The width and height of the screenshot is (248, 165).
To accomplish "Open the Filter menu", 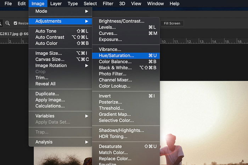I will (108, 4).
